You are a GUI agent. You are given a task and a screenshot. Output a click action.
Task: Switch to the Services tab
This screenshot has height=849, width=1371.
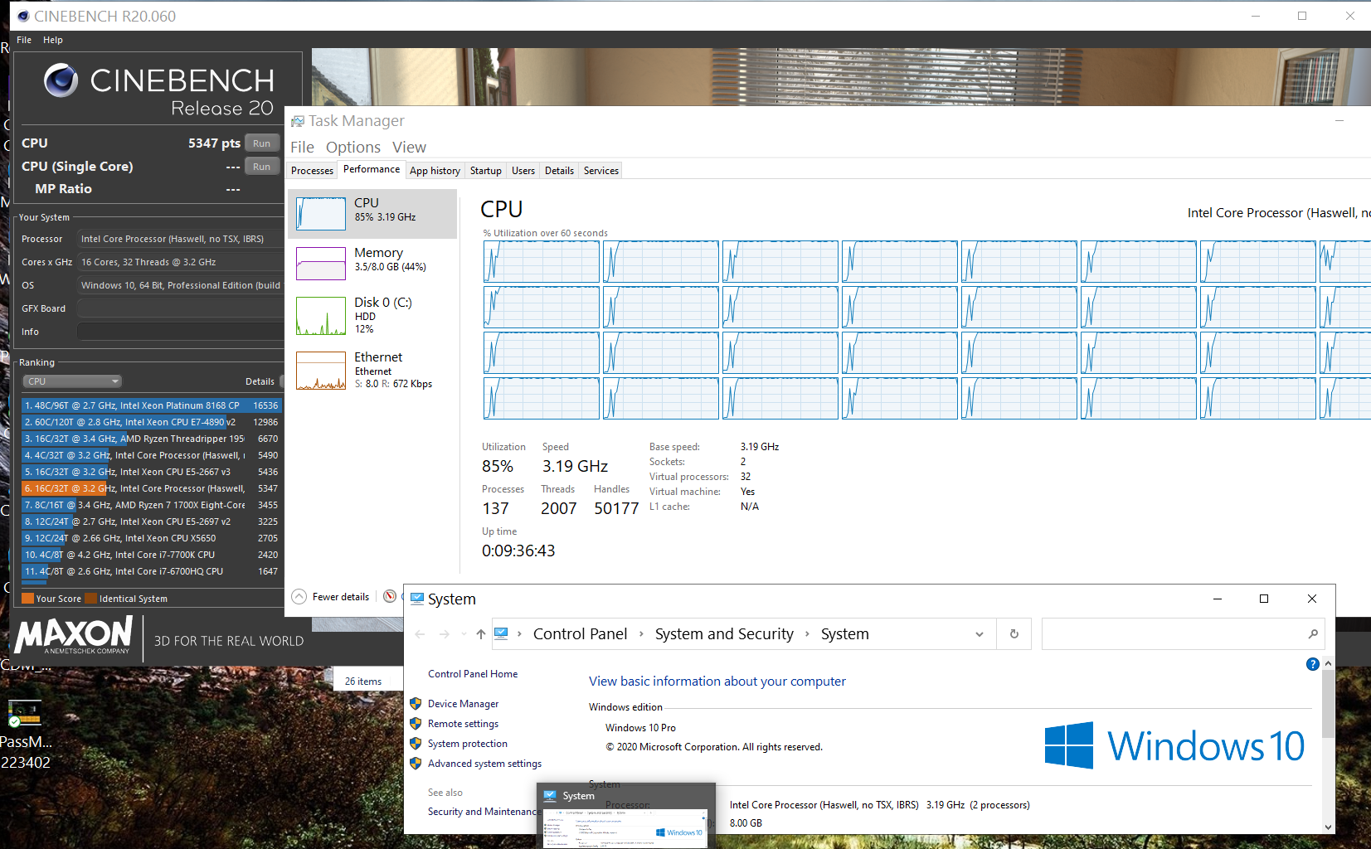(600, 170)
